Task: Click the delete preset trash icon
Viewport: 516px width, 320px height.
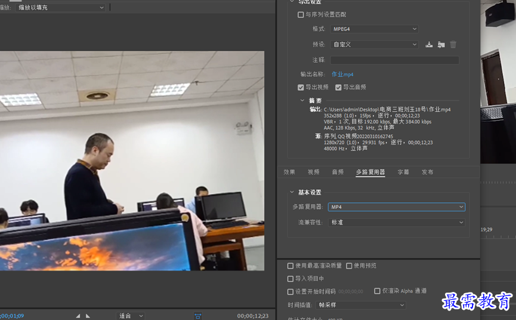Action: [453, 44]
